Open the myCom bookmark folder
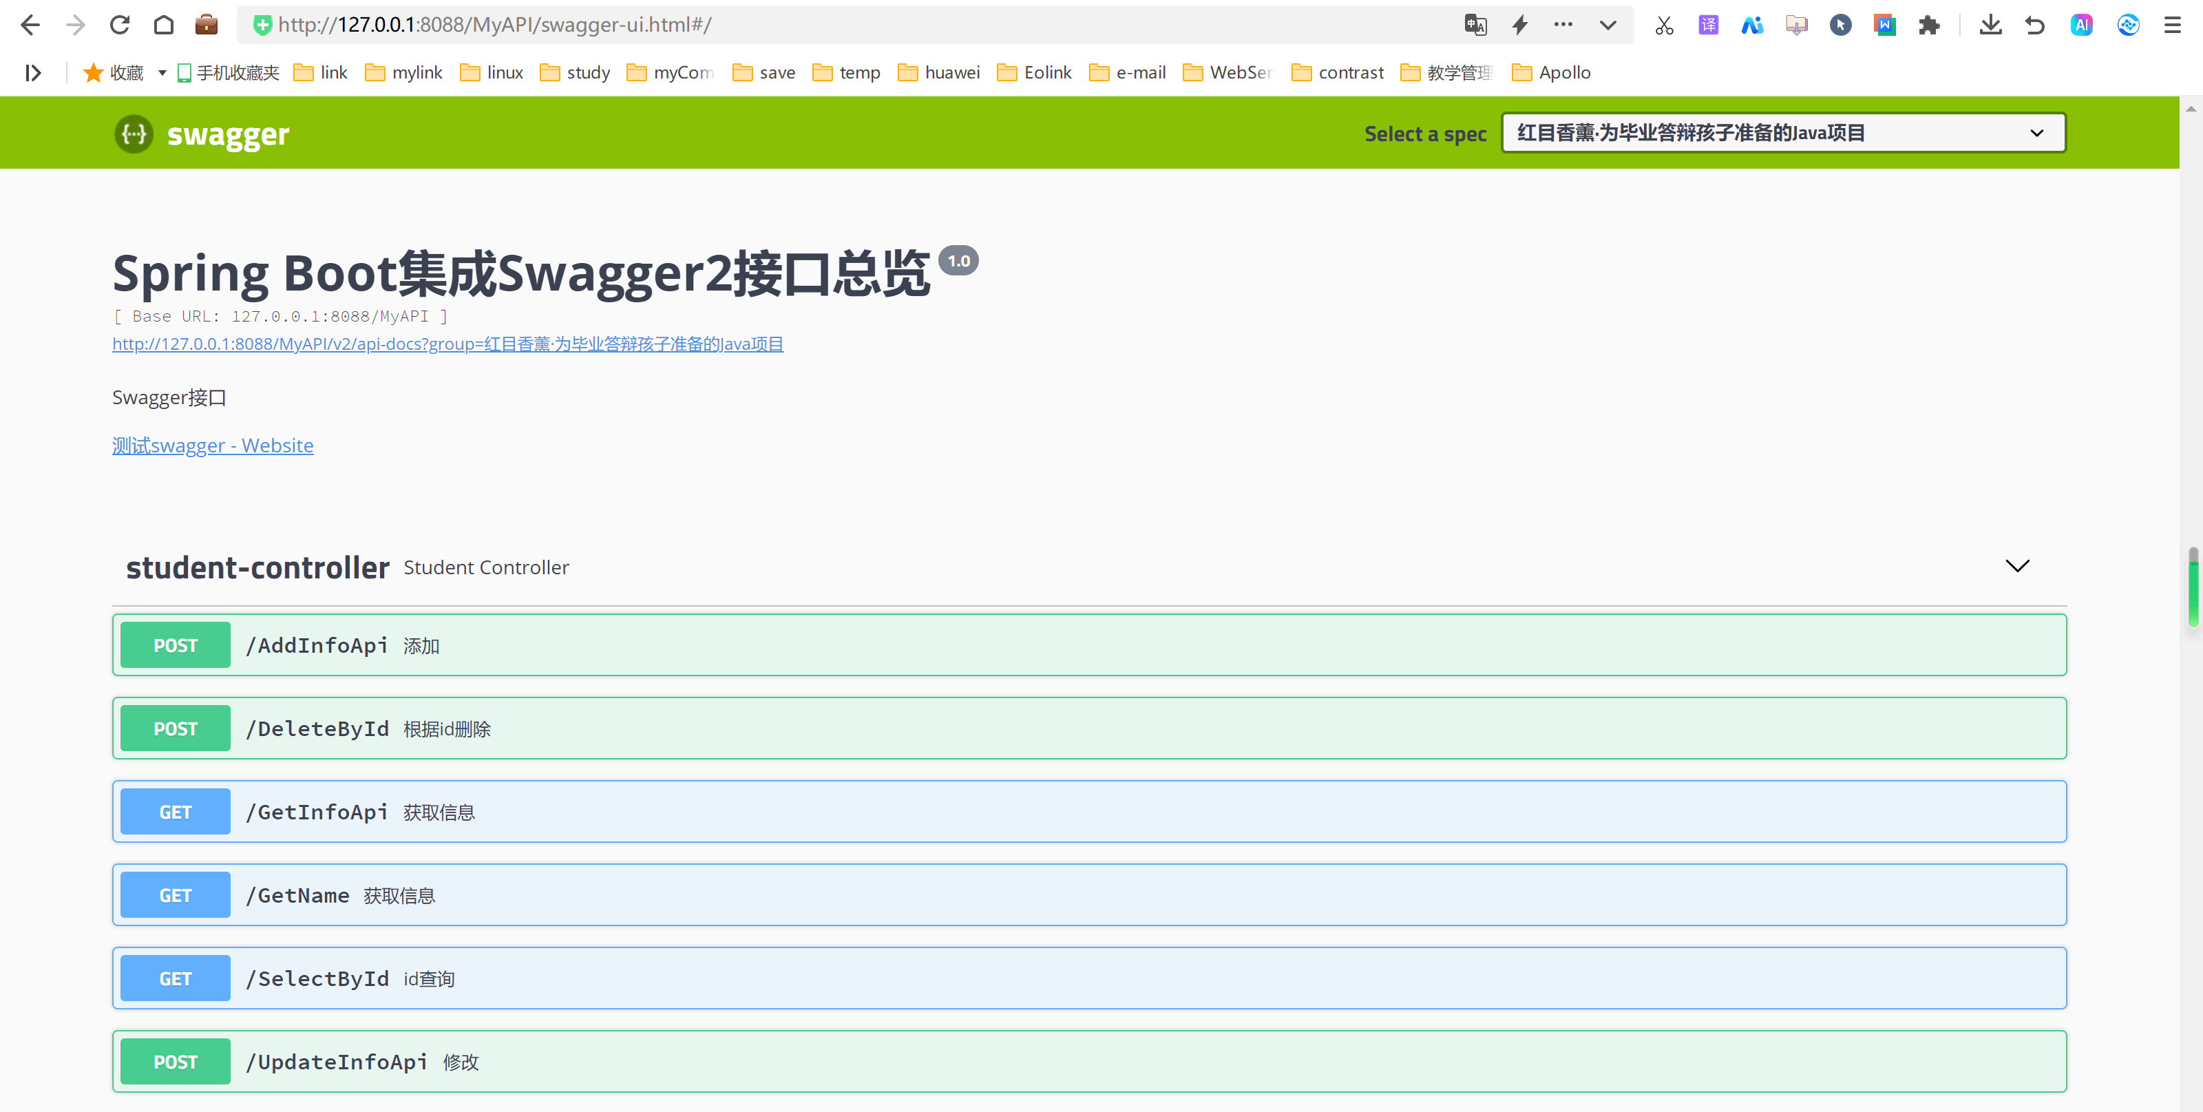The image size is (2203, 1112). tap(670, 73)
